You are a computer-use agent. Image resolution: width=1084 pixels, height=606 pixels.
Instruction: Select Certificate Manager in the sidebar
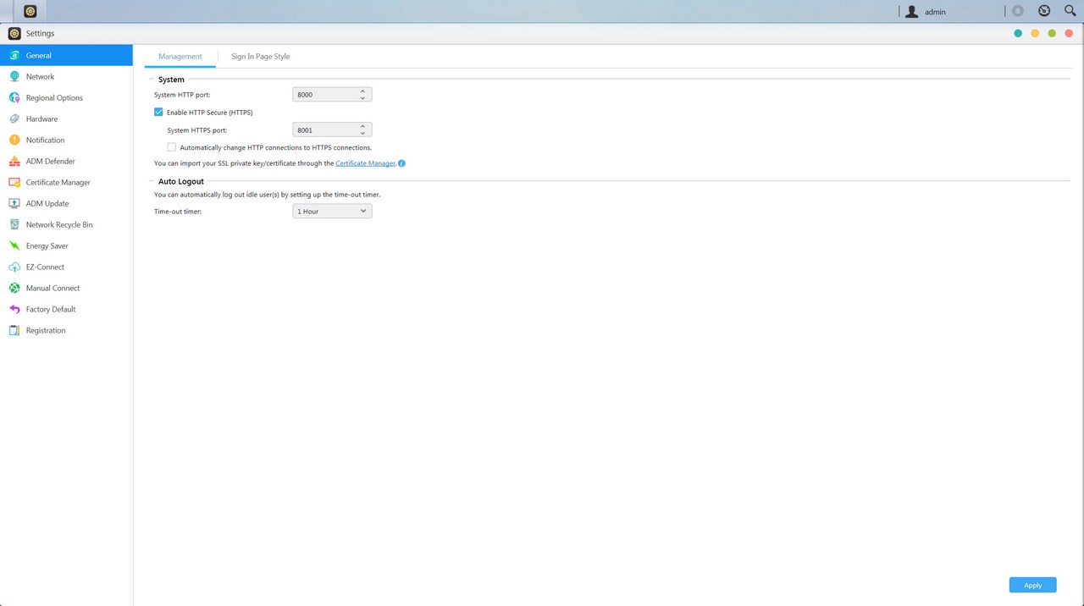(66, 182)
